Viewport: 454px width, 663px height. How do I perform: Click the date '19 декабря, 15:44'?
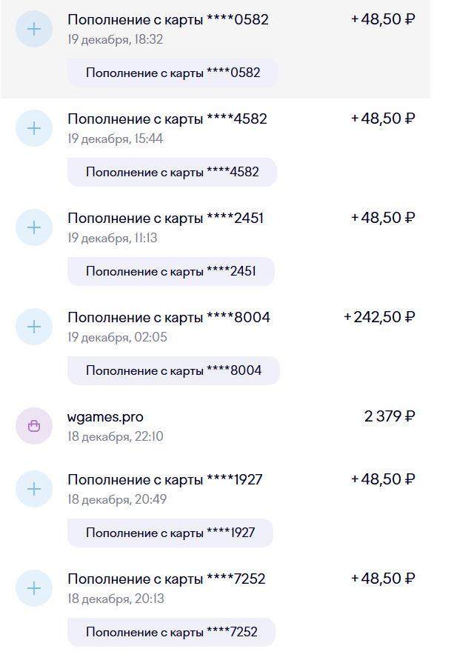click(115, 139)
